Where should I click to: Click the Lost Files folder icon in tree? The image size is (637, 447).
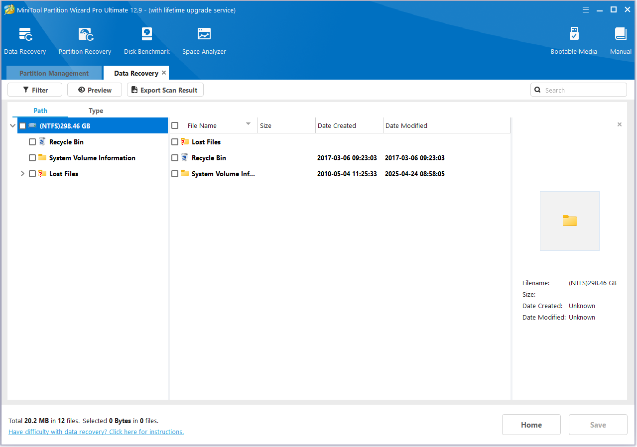(42, 174)
